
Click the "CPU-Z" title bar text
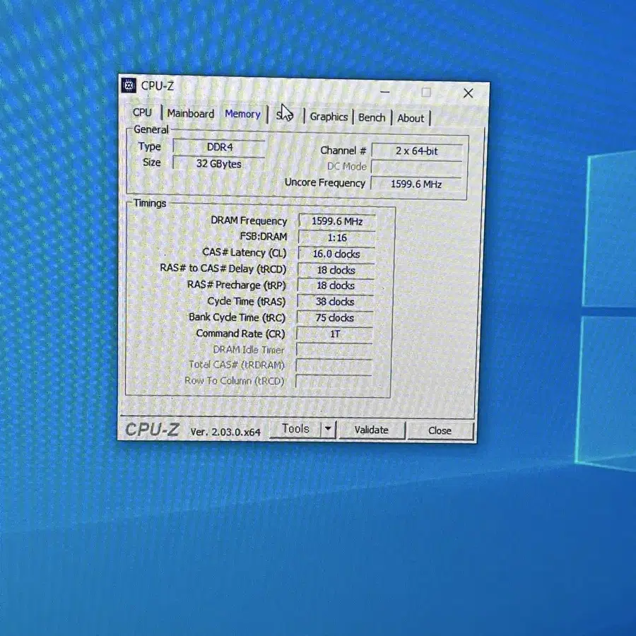158,86
